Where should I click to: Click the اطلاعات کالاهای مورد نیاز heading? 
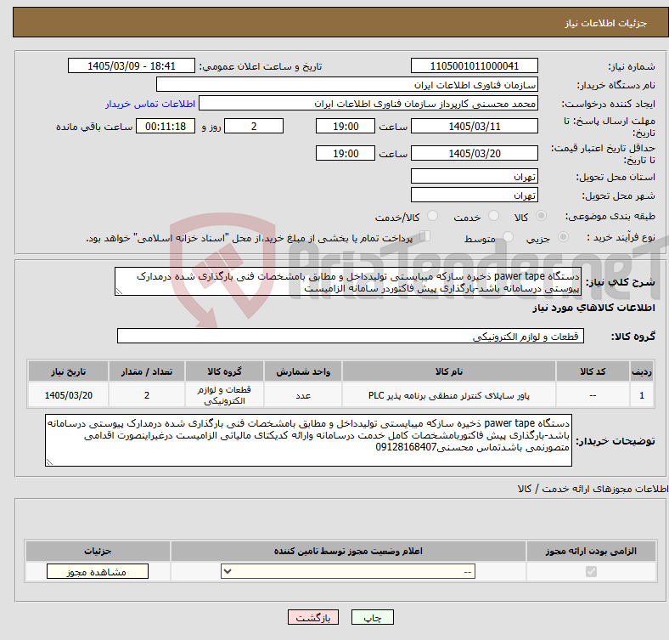point(593,308)
